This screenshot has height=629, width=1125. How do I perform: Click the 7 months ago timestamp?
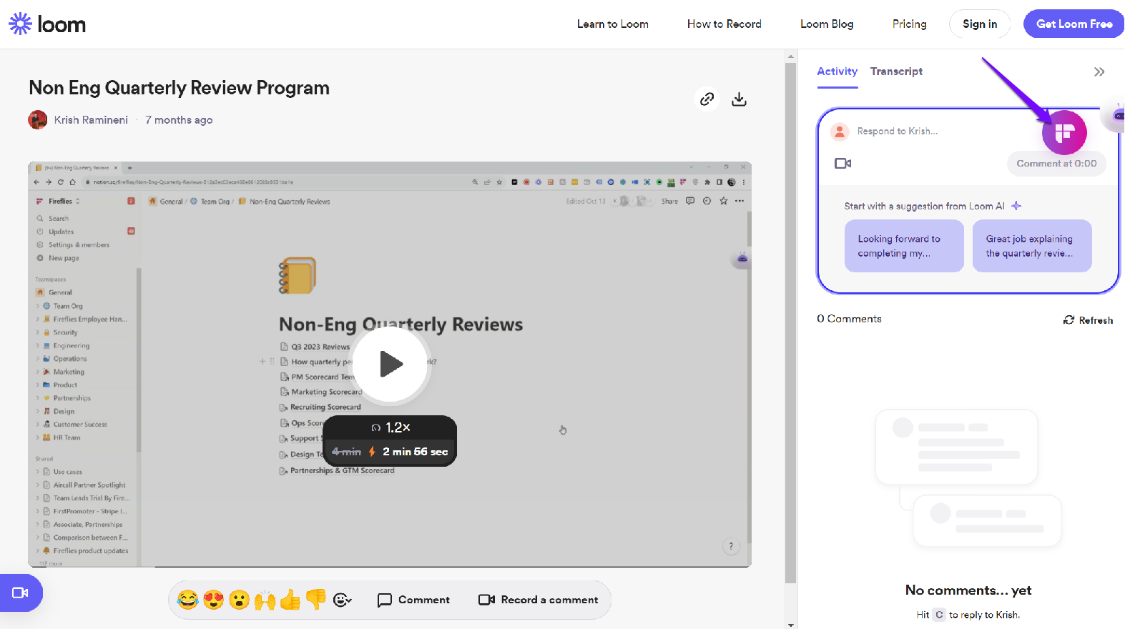[179, 120]
